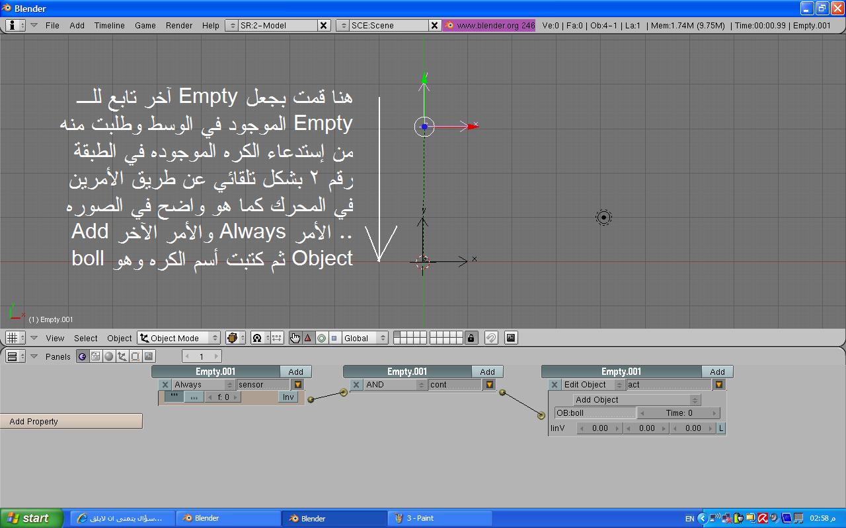Switch to Editing context icon in Panels
Screen dimensions: 846x528
(135, 356)
